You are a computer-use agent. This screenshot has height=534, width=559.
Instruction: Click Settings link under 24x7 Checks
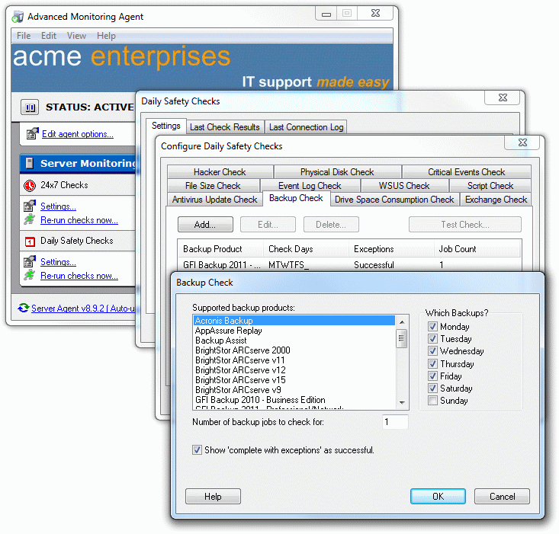coord(58,206)
